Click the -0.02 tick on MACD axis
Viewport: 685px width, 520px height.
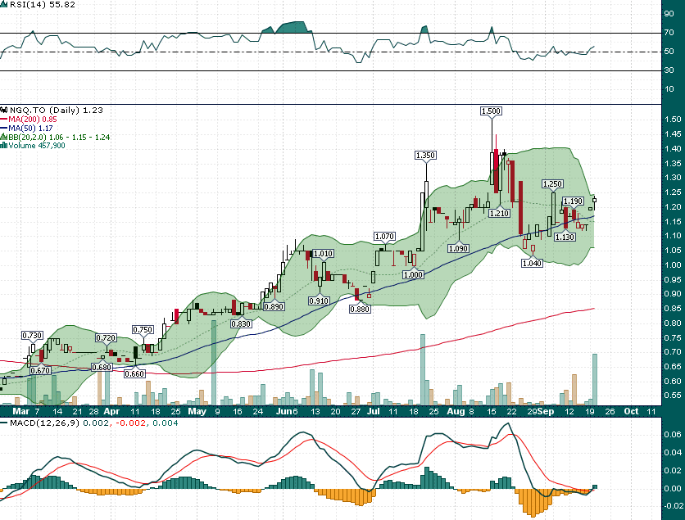[x=674, y=506]
